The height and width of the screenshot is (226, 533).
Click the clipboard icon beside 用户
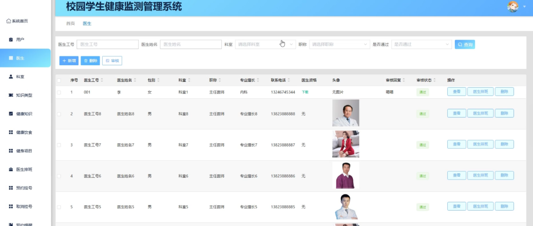pos(11,40)
